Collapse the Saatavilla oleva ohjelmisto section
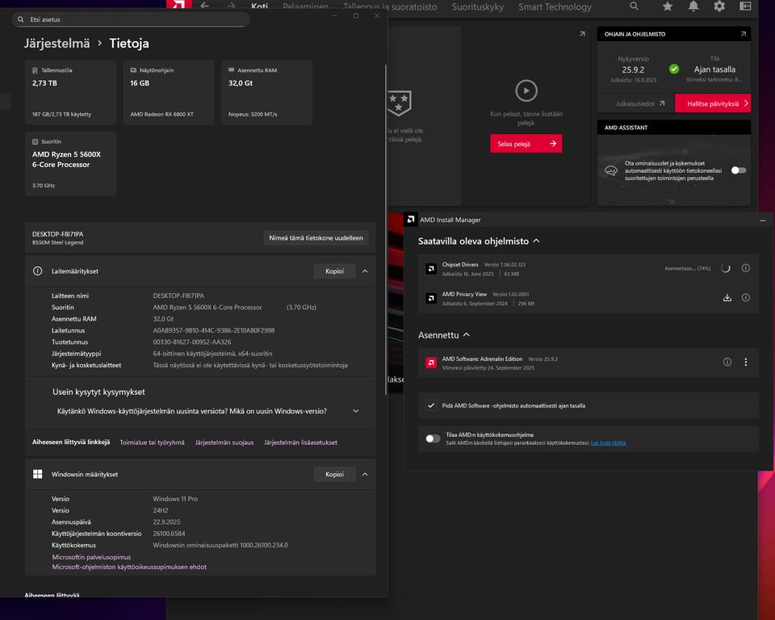 (x=536, y=241)
